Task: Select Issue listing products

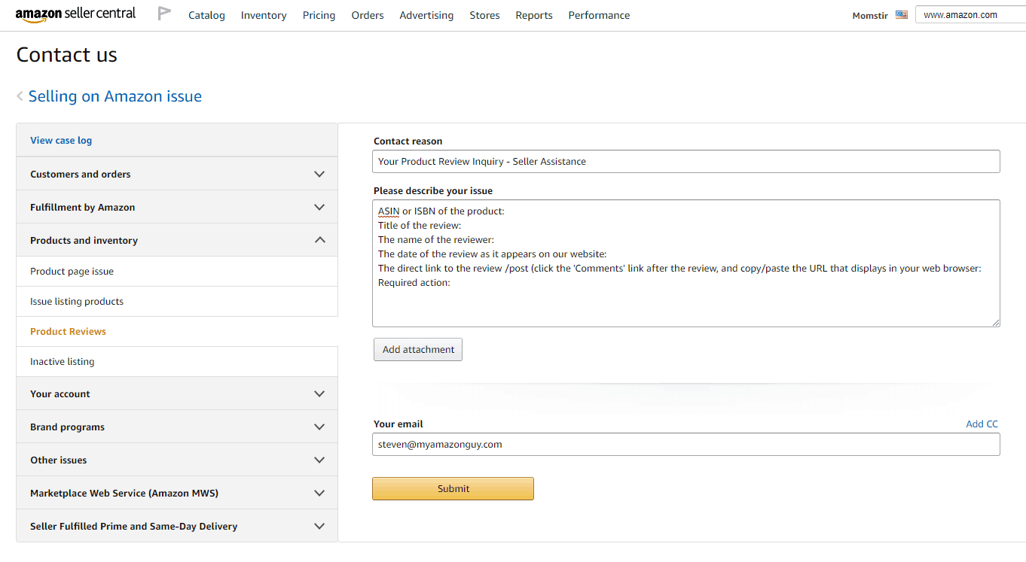Action: click(x=177, y=302)
